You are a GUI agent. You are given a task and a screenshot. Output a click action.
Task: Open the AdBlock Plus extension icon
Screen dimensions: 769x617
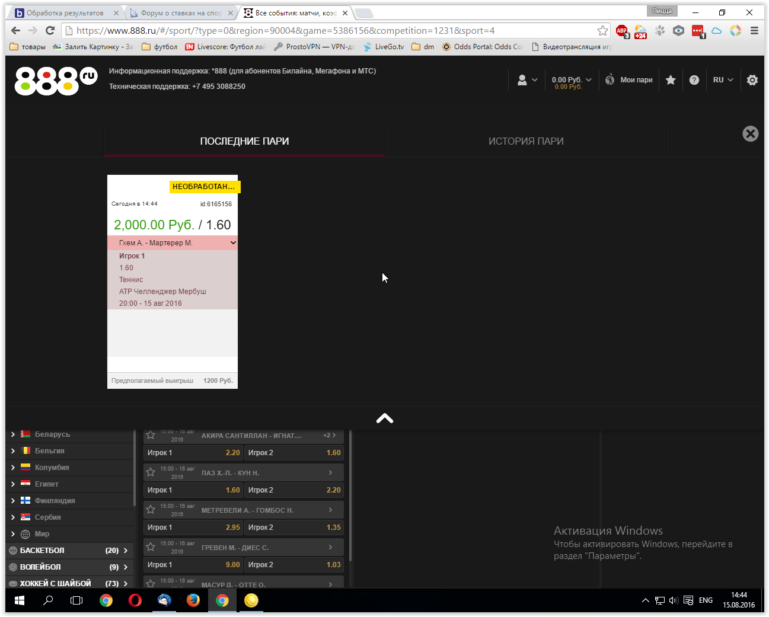[622, 31]
